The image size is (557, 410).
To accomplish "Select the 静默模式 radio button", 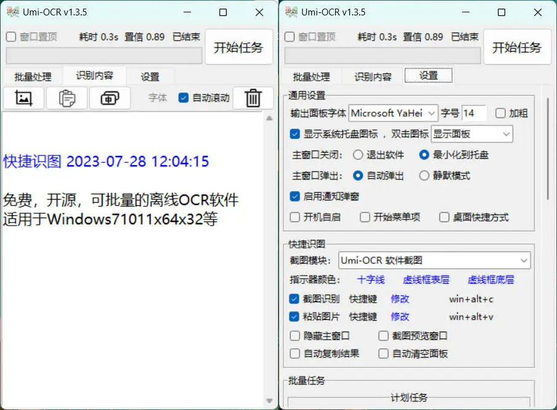I will [x=424, y=176].
